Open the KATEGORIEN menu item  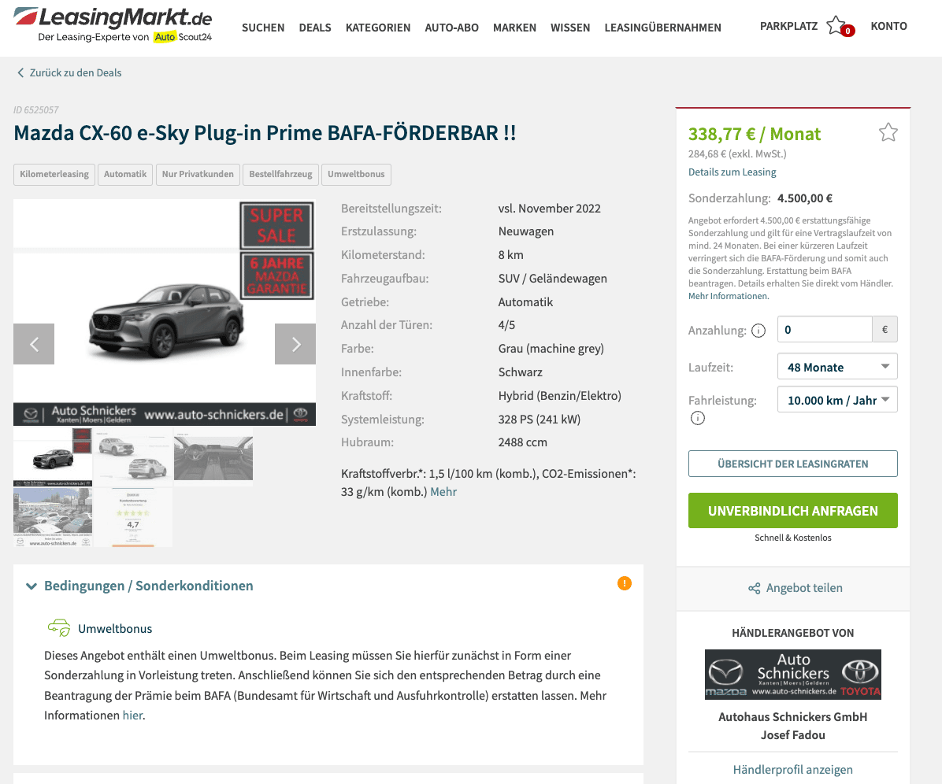pyautogui.click(x=378, y=28)
